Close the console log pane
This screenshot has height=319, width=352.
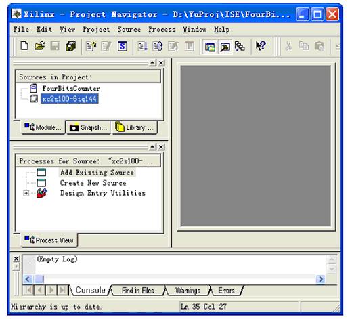point(16,259)
